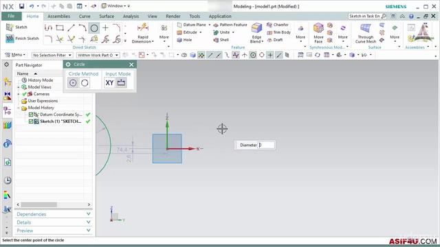This screenshot has width=440, height=247.
Task: Click the Sketch button
Action: (16, 27)
